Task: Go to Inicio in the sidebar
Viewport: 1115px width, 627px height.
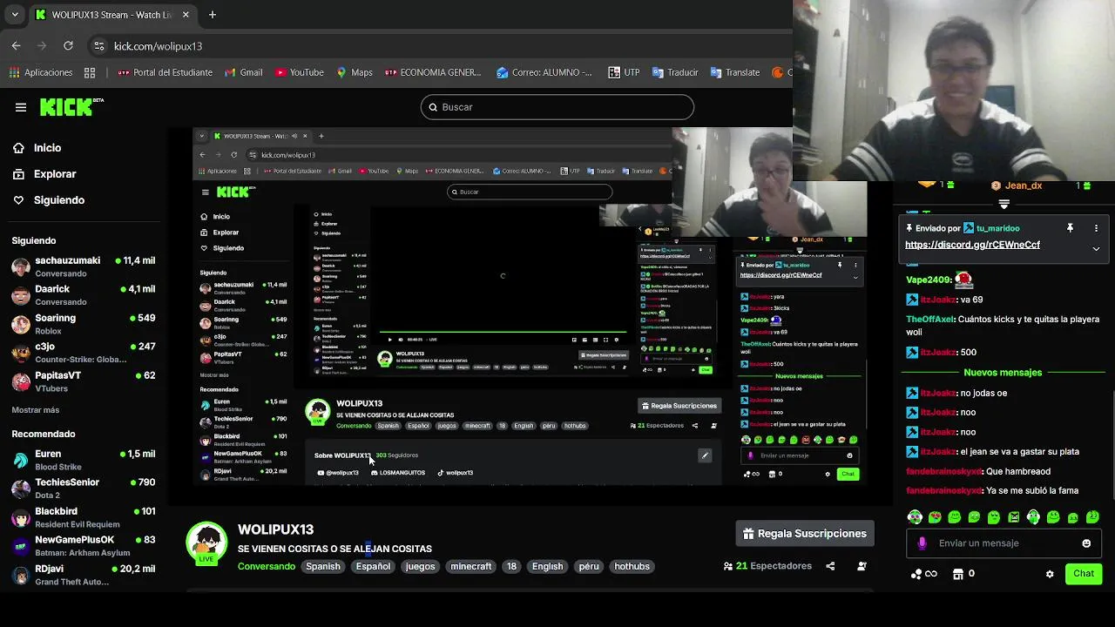Action: pos(37,148)
